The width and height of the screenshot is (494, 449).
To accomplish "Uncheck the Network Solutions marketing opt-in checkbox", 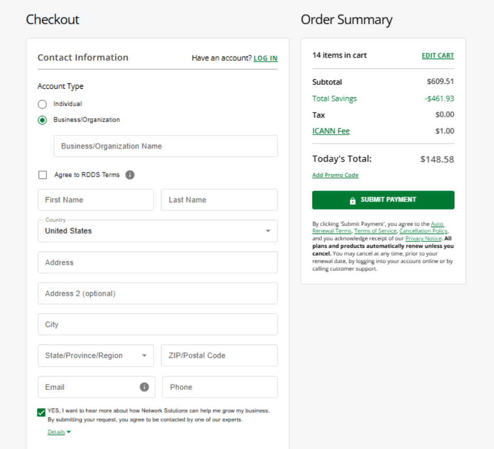I will coord(41,413).
